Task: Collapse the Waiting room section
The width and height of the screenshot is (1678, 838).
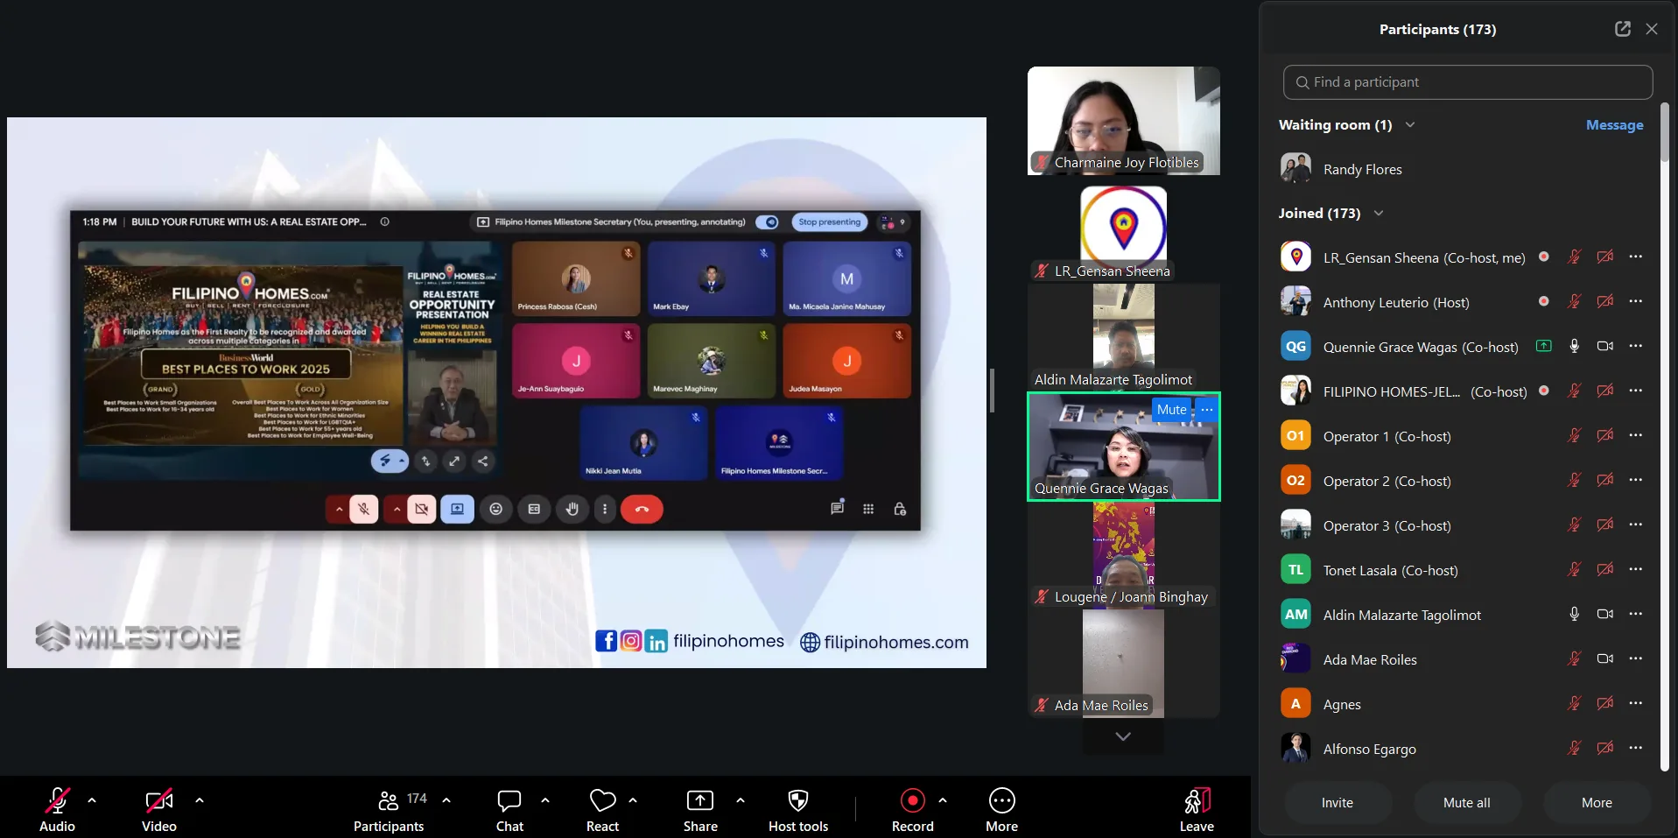Action: [1410, 125]
